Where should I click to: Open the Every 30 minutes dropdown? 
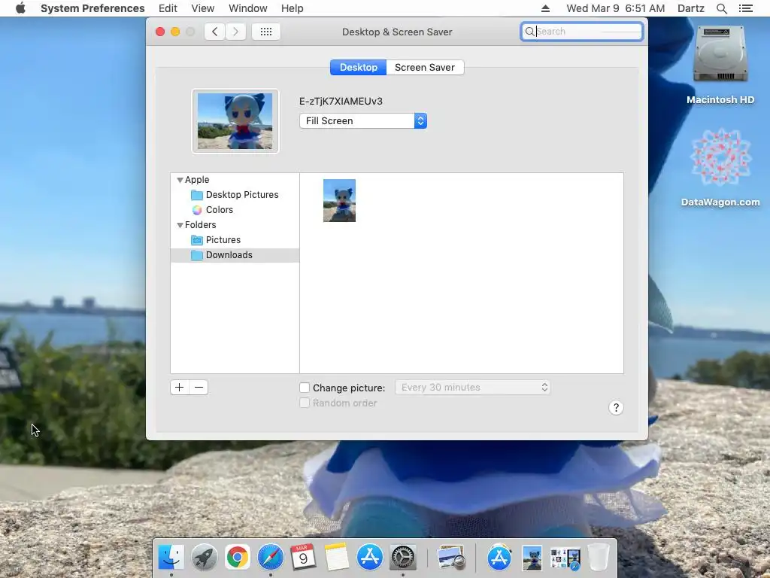point(472,388)
